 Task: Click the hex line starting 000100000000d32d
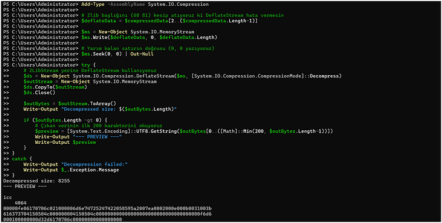click(x=63, y=219)
